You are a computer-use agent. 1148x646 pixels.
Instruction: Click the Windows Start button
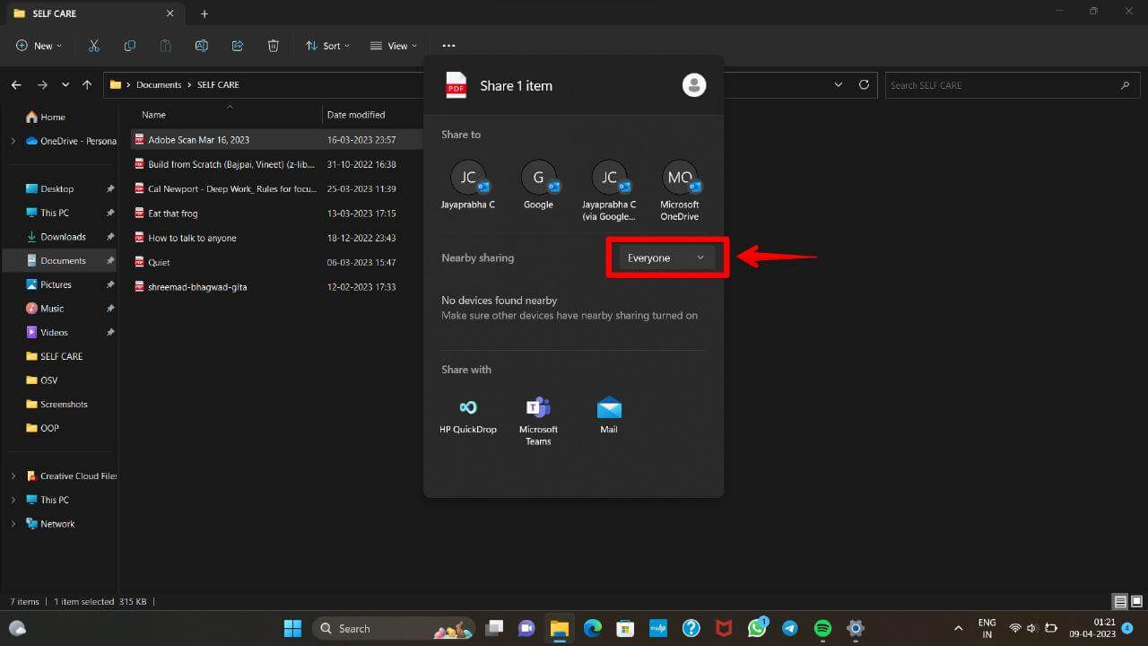[292, 628]
